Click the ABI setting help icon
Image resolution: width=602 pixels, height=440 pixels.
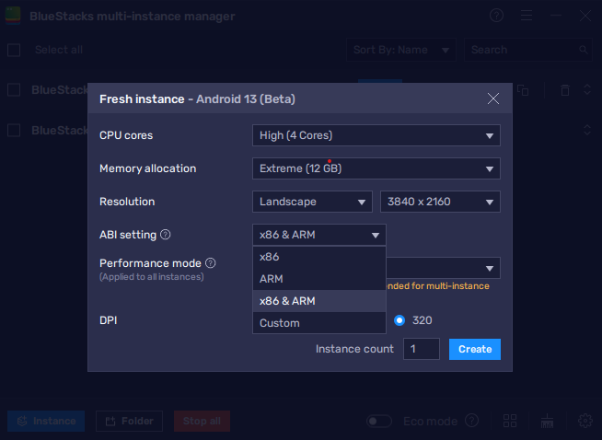pyautogui.click(x=166, y=235)
